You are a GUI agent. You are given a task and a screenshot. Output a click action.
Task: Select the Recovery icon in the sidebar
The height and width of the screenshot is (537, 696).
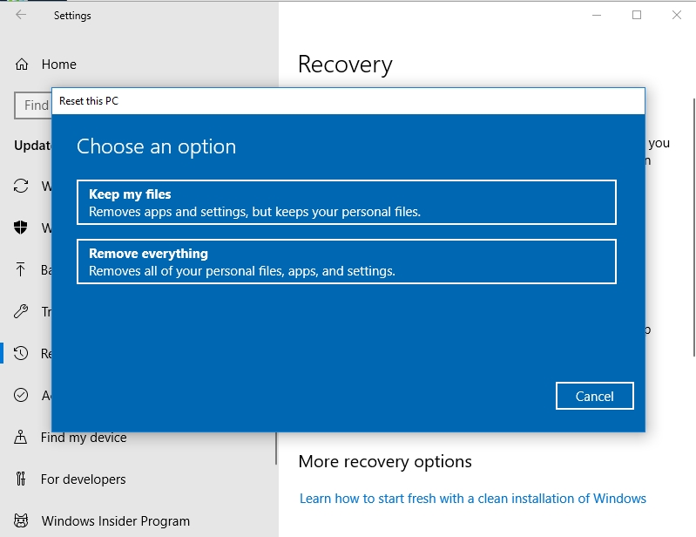pyautogui.click(x=21, y=354)
